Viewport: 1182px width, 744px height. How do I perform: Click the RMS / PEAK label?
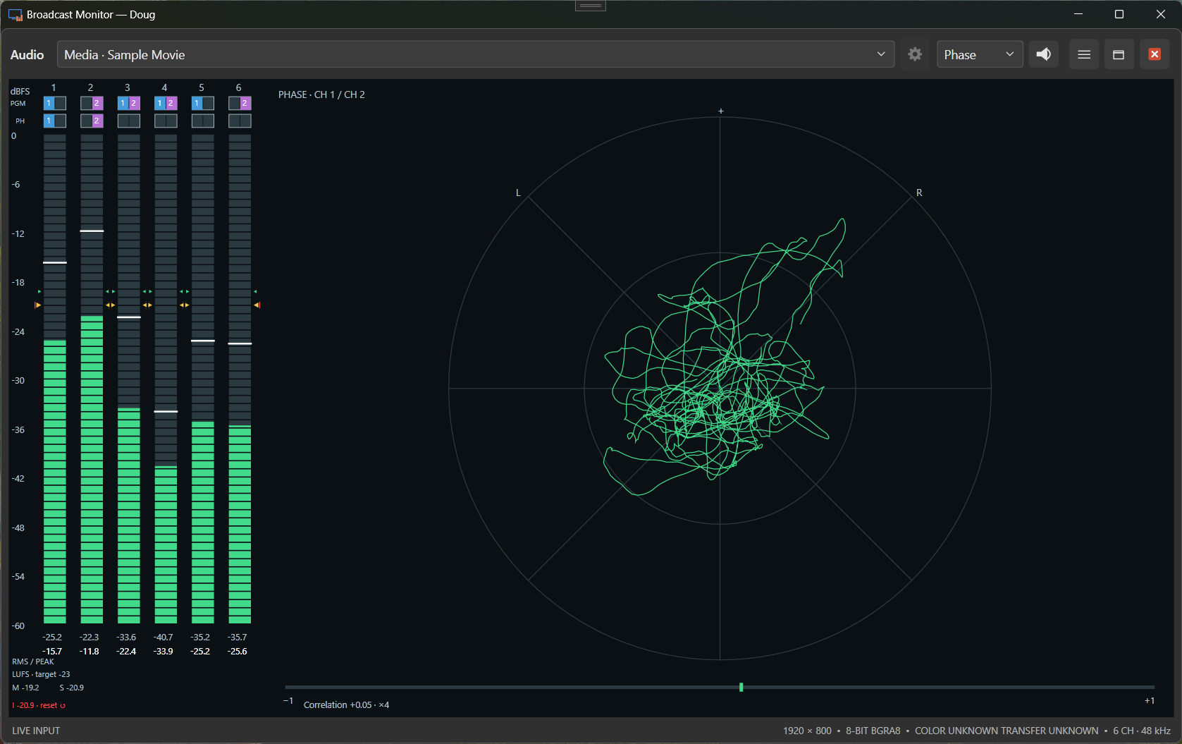coord(33,661)
